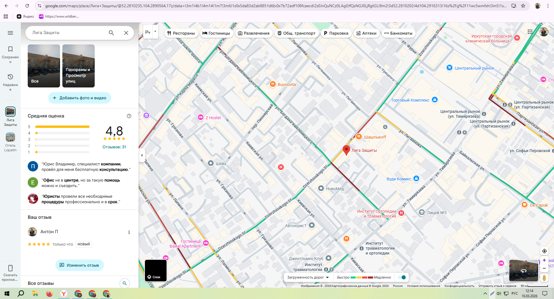Open the Конфиденциальность link
554x299 pixels.
(459, 286)
